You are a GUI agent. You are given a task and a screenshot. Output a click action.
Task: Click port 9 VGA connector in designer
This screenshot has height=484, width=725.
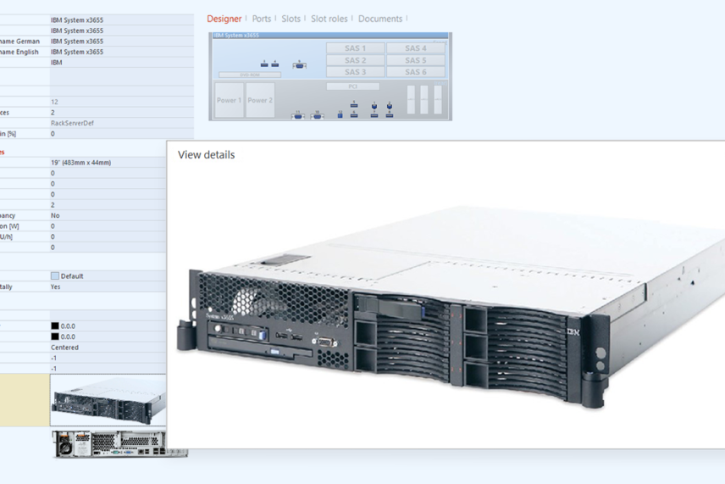299,66
